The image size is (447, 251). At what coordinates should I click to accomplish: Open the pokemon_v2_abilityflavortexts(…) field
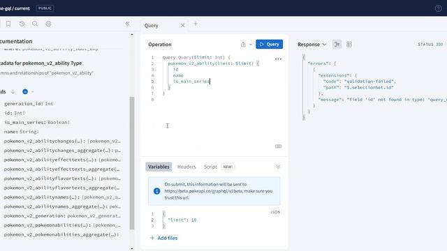point(62,178)
